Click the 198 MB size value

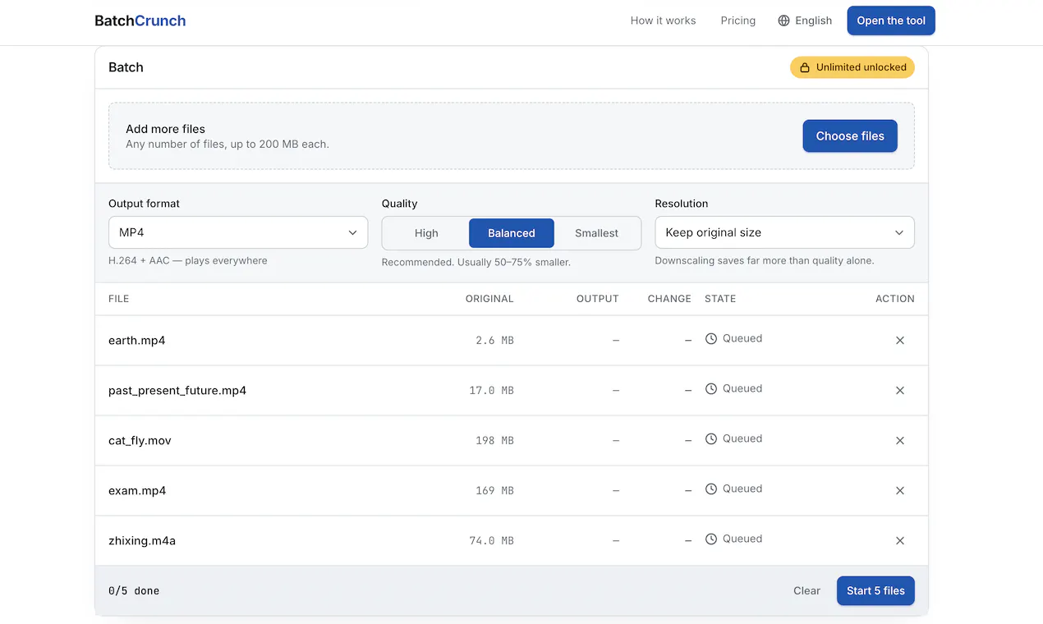(494, 440)
